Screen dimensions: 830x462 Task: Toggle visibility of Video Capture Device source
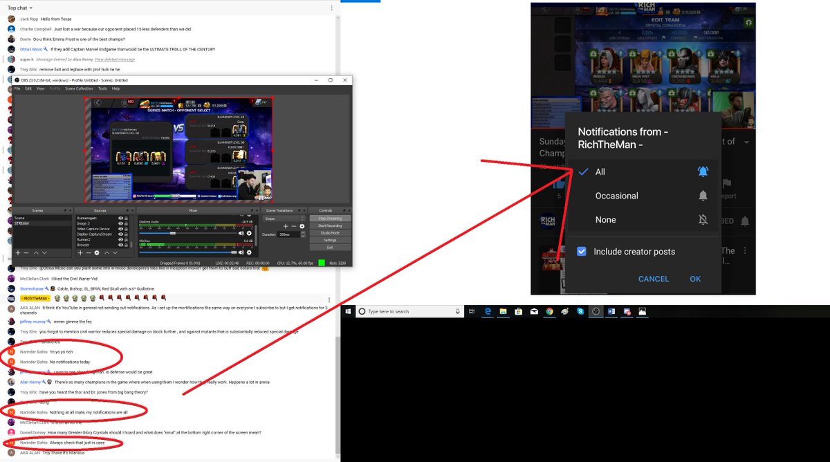tap(120, 229)
